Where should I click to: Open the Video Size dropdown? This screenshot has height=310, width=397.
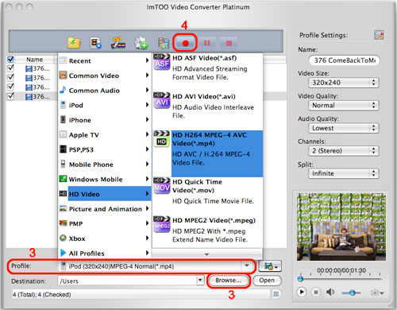344,83
